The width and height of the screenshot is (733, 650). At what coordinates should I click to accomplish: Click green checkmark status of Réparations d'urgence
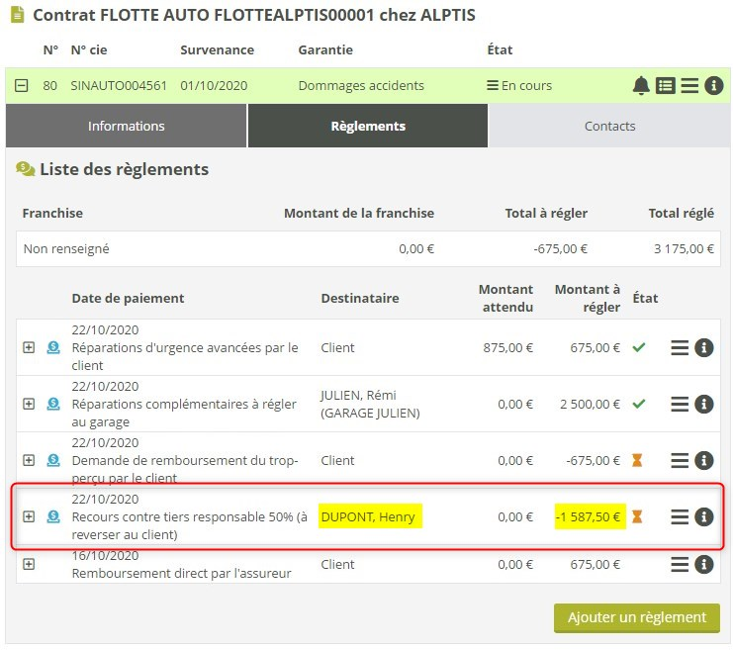coord(638,348)
